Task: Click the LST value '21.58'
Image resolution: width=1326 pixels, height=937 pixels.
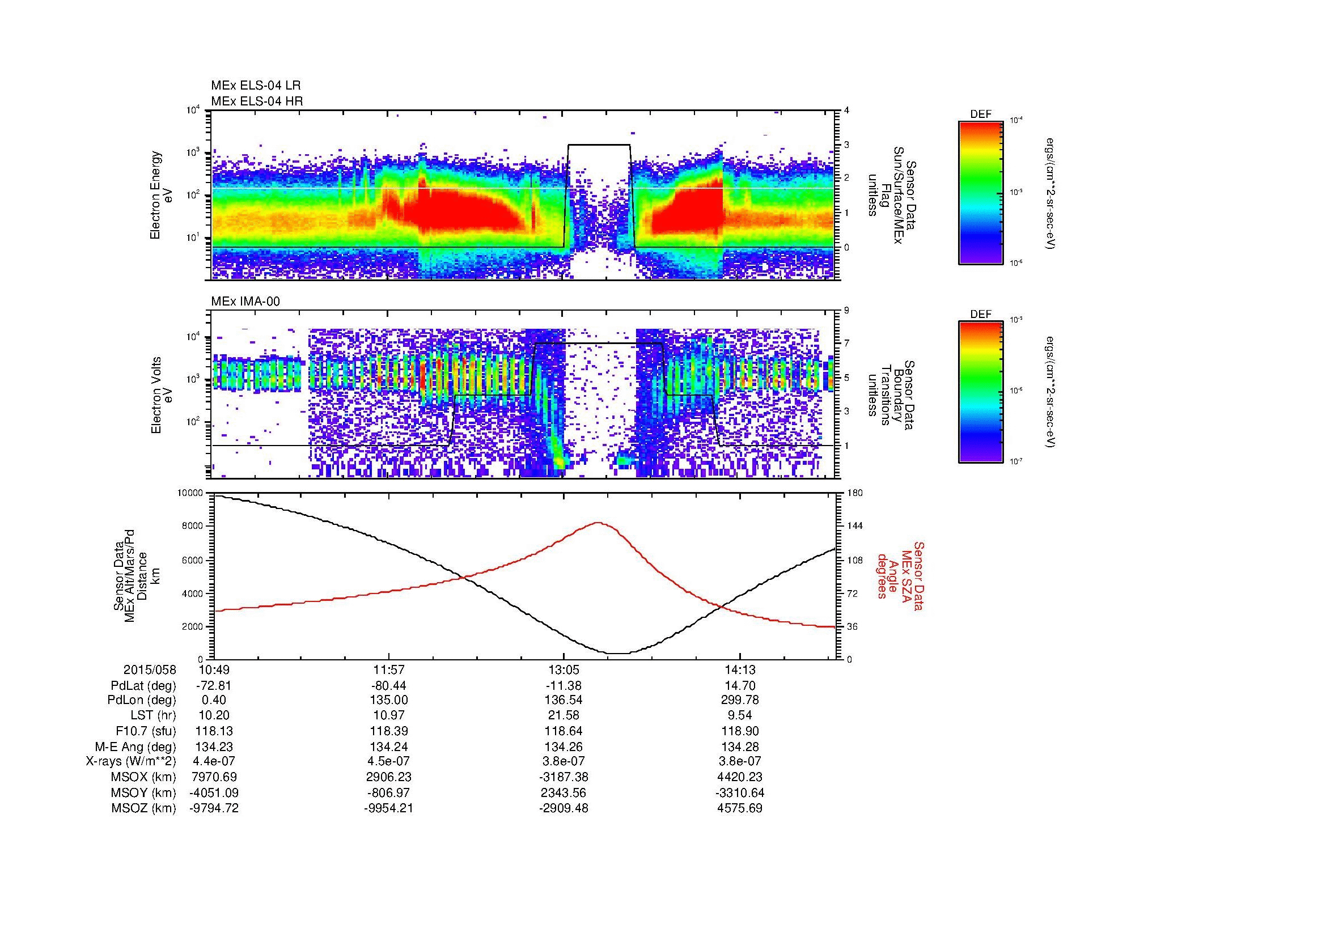Action: [x=564, y=716]
